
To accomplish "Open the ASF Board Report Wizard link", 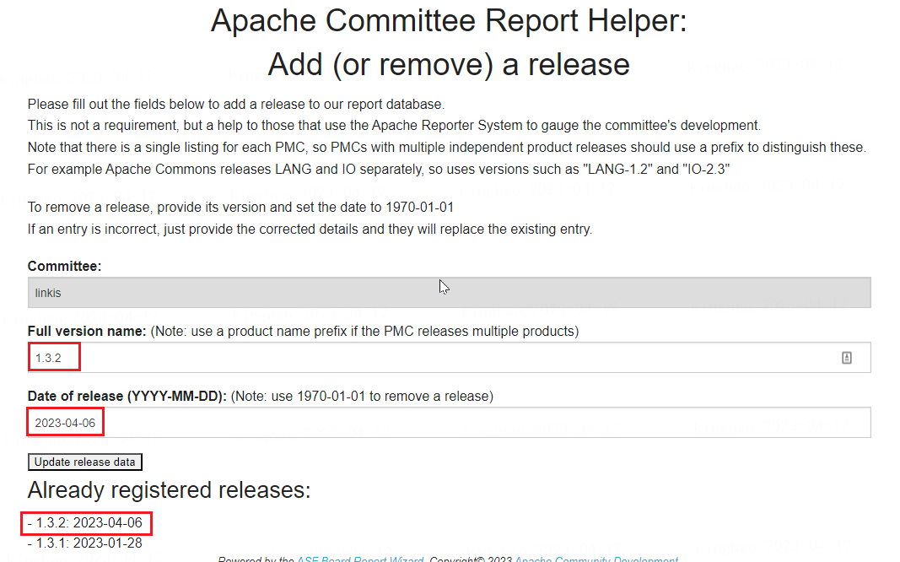I will tap(361, 559).
